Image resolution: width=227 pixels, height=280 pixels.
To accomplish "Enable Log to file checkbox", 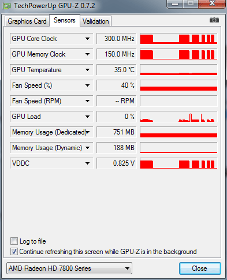I will [x=14, y=241].
